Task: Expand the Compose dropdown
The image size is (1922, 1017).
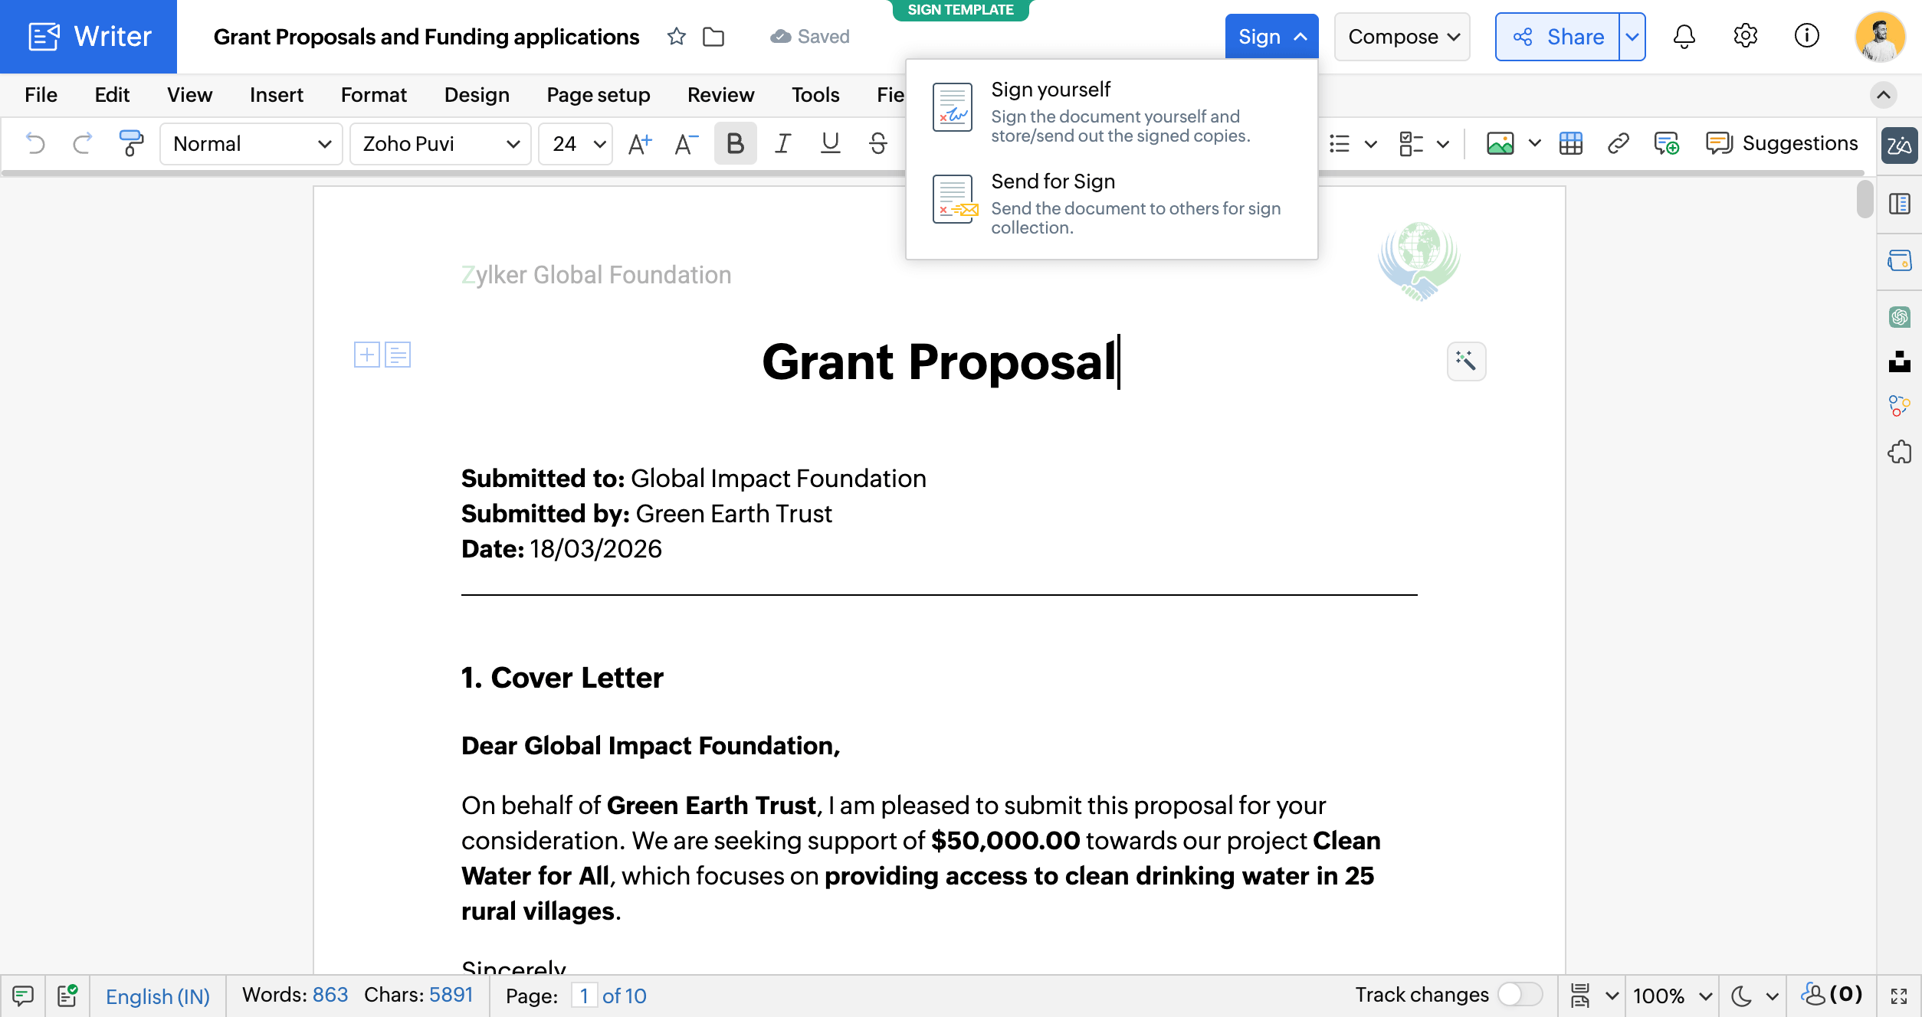Action: coord(1402,37)
